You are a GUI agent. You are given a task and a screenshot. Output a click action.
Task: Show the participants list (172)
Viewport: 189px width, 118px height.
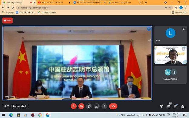click(169, 106)
